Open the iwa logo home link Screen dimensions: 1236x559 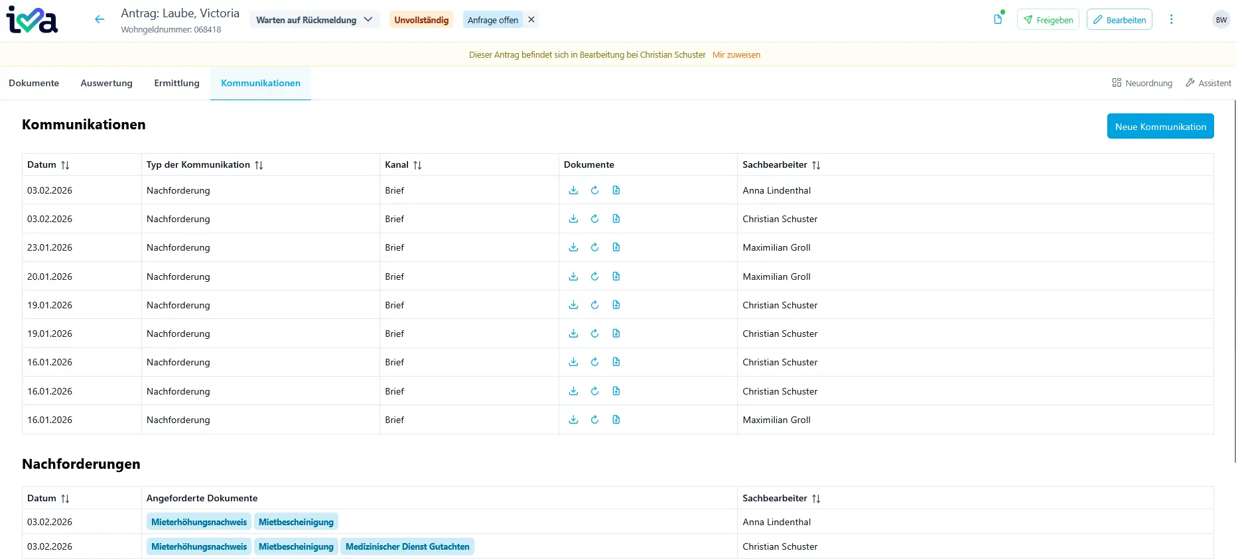pyautogui.click(x=32, y=20)
